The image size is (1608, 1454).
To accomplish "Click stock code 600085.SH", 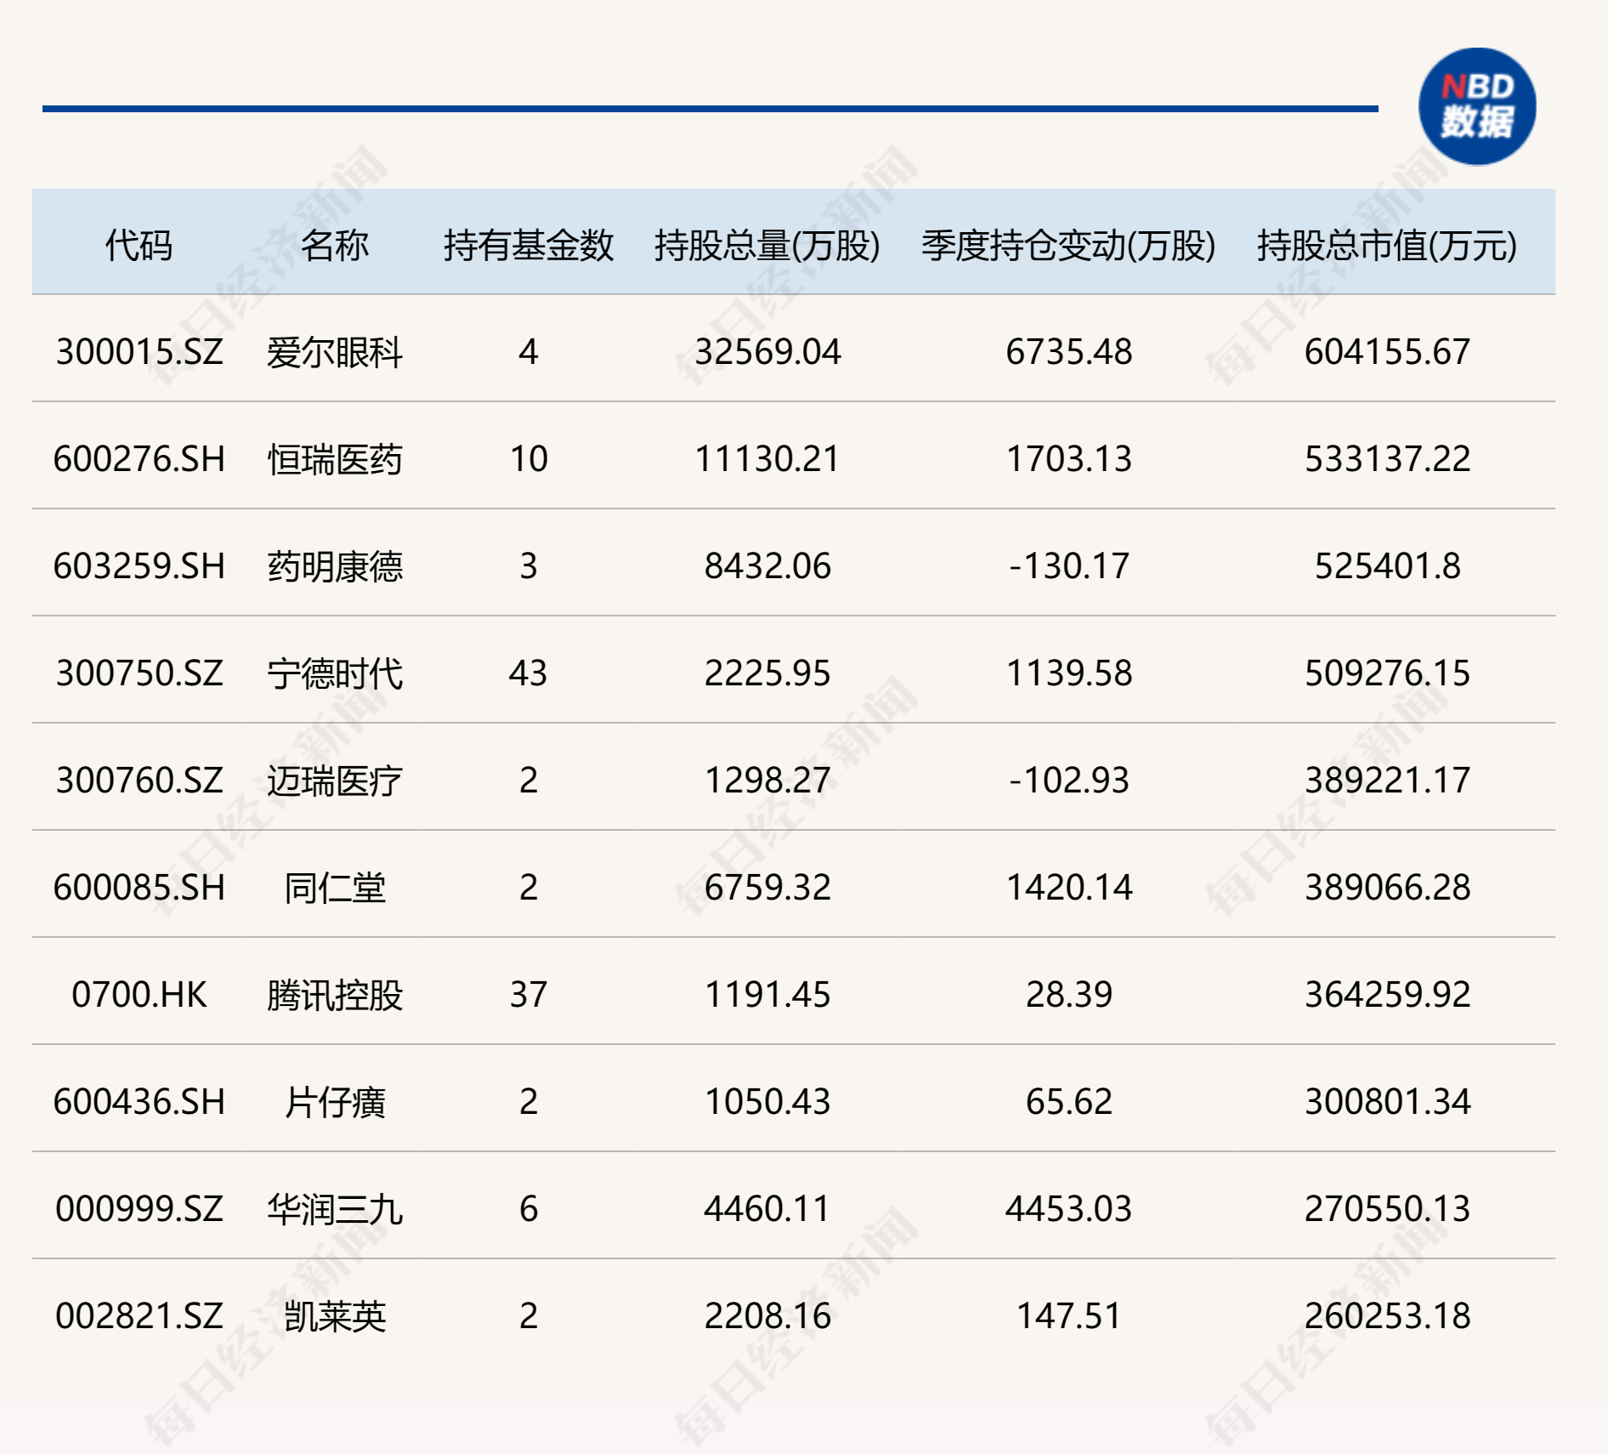I will (139, 888).
